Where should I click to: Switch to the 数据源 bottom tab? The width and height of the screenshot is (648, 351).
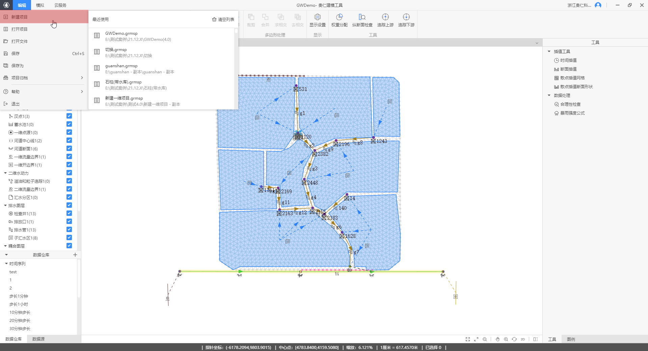(38, 339)
